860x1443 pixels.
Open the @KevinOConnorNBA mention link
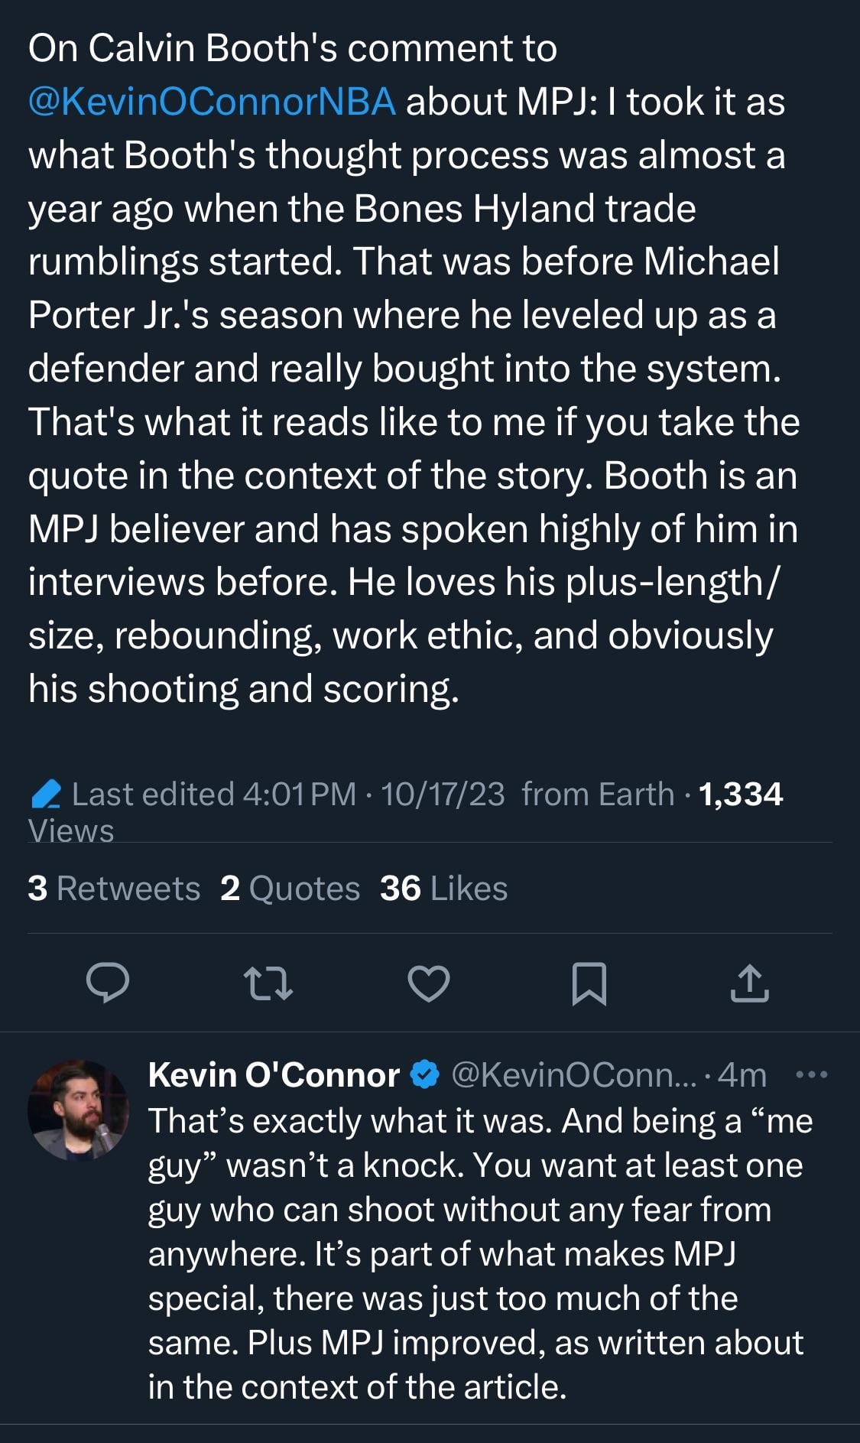click(x=212, y=102)
